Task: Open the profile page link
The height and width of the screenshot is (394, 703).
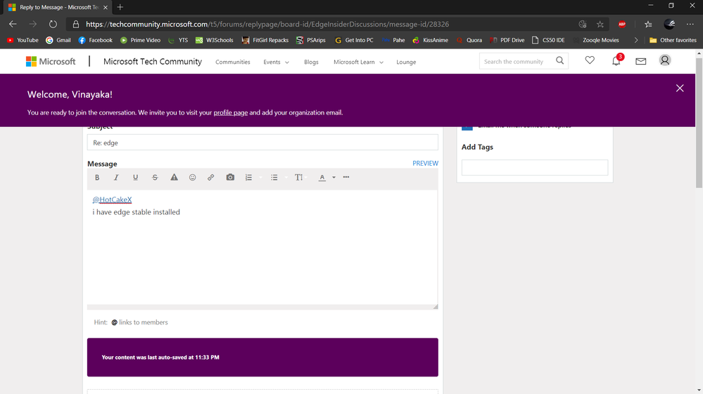Action: tap(230, 112)
